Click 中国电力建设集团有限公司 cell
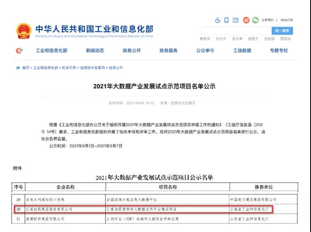 tap(263, 199)
